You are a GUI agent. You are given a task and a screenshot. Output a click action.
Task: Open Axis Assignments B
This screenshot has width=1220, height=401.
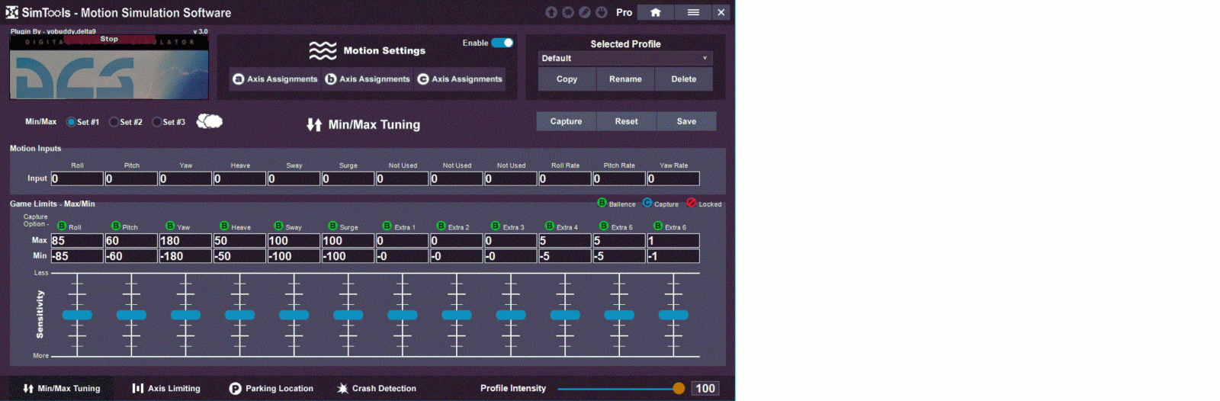tap(368, 79)
